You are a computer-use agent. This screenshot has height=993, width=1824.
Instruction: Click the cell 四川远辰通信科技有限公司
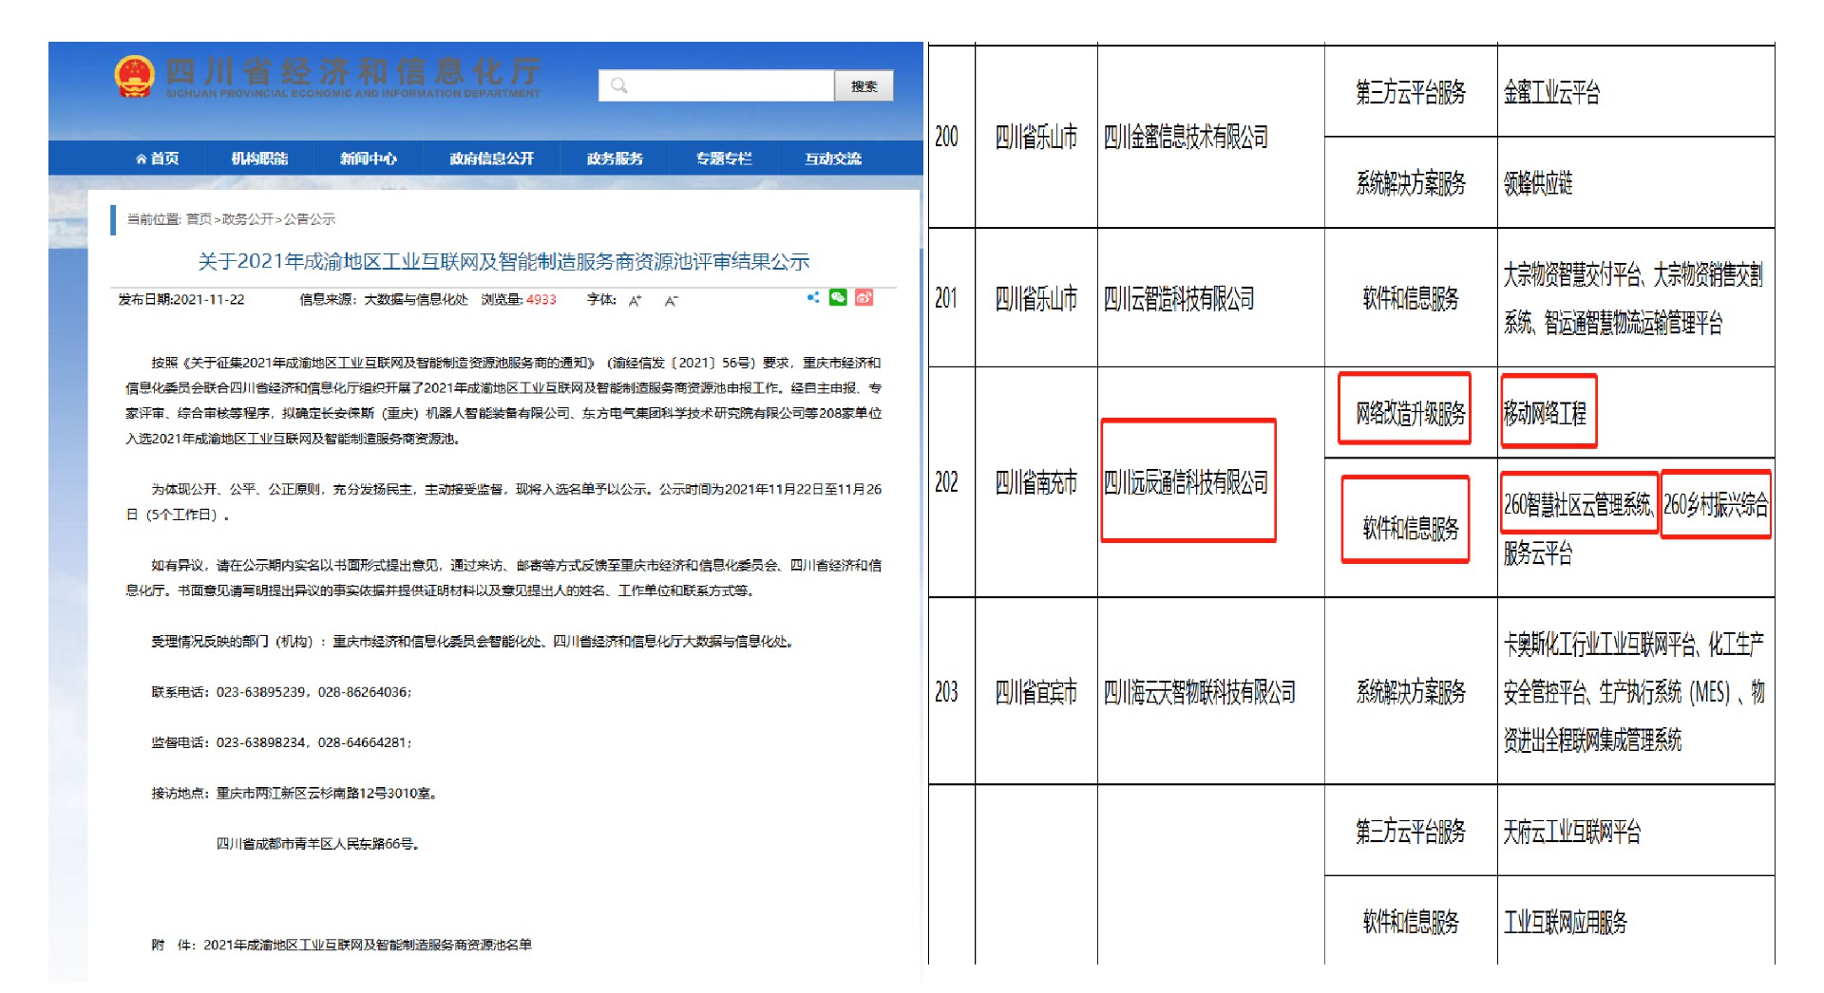tap(1186, 482)
